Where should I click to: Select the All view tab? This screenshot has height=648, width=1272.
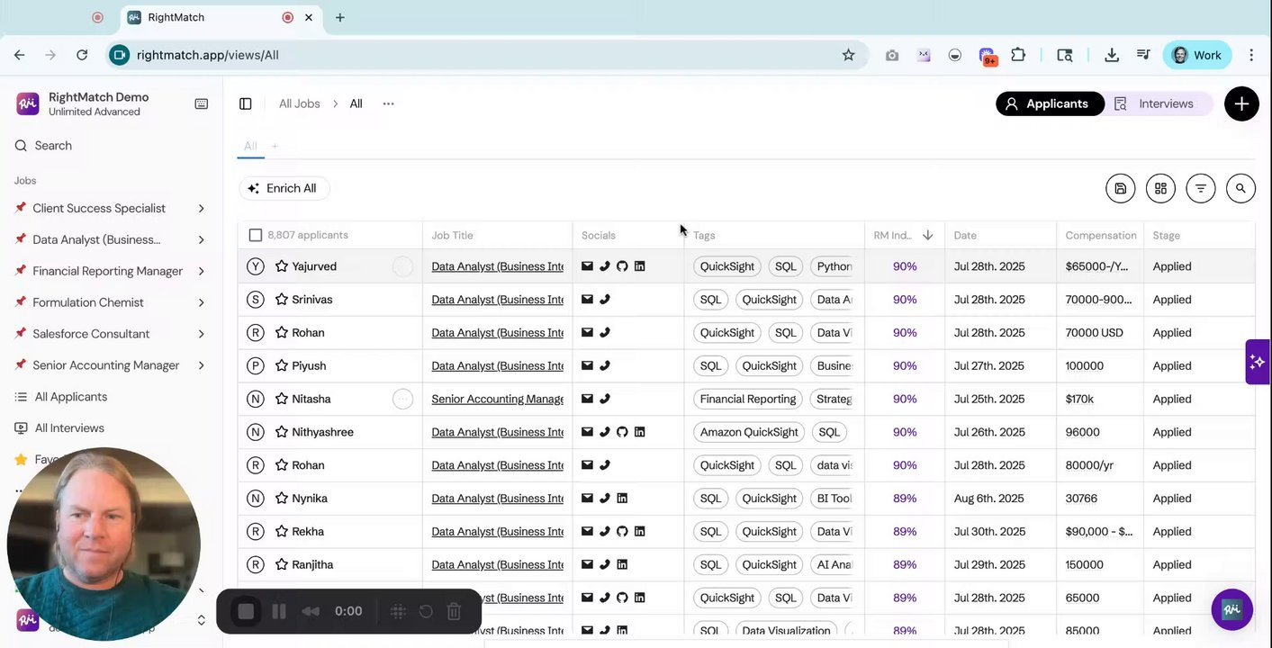click(250, 146)
